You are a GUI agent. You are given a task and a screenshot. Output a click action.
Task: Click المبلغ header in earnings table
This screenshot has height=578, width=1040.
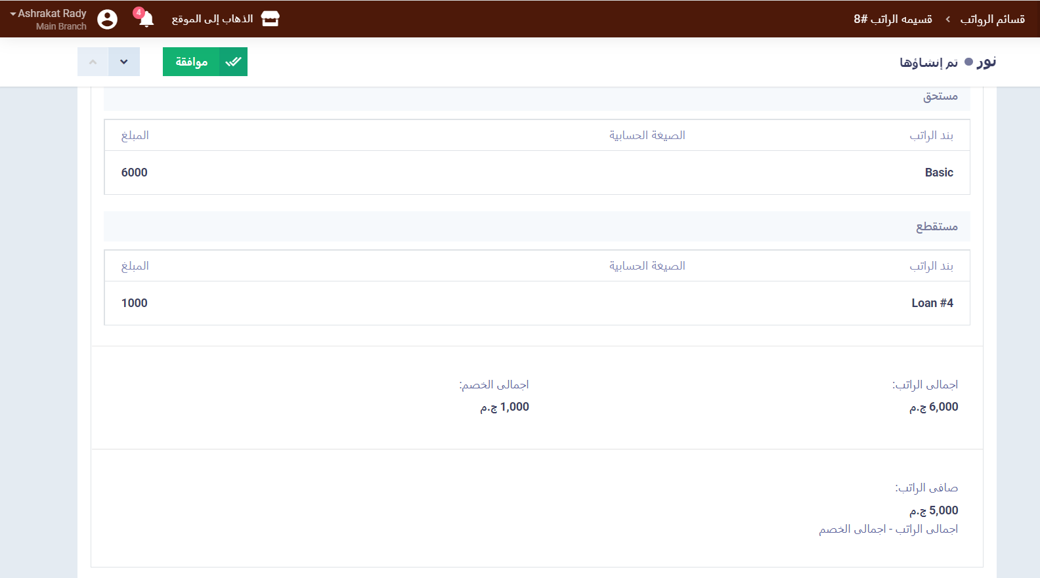click(x=135, y=135)
